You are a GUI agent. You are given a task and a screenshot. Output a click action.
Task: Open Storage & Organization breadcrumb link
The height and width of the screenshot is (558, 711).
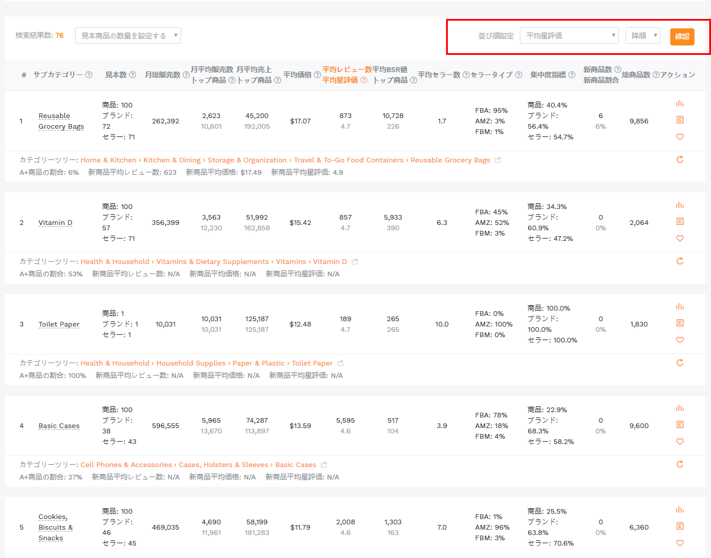coord(247,160)
